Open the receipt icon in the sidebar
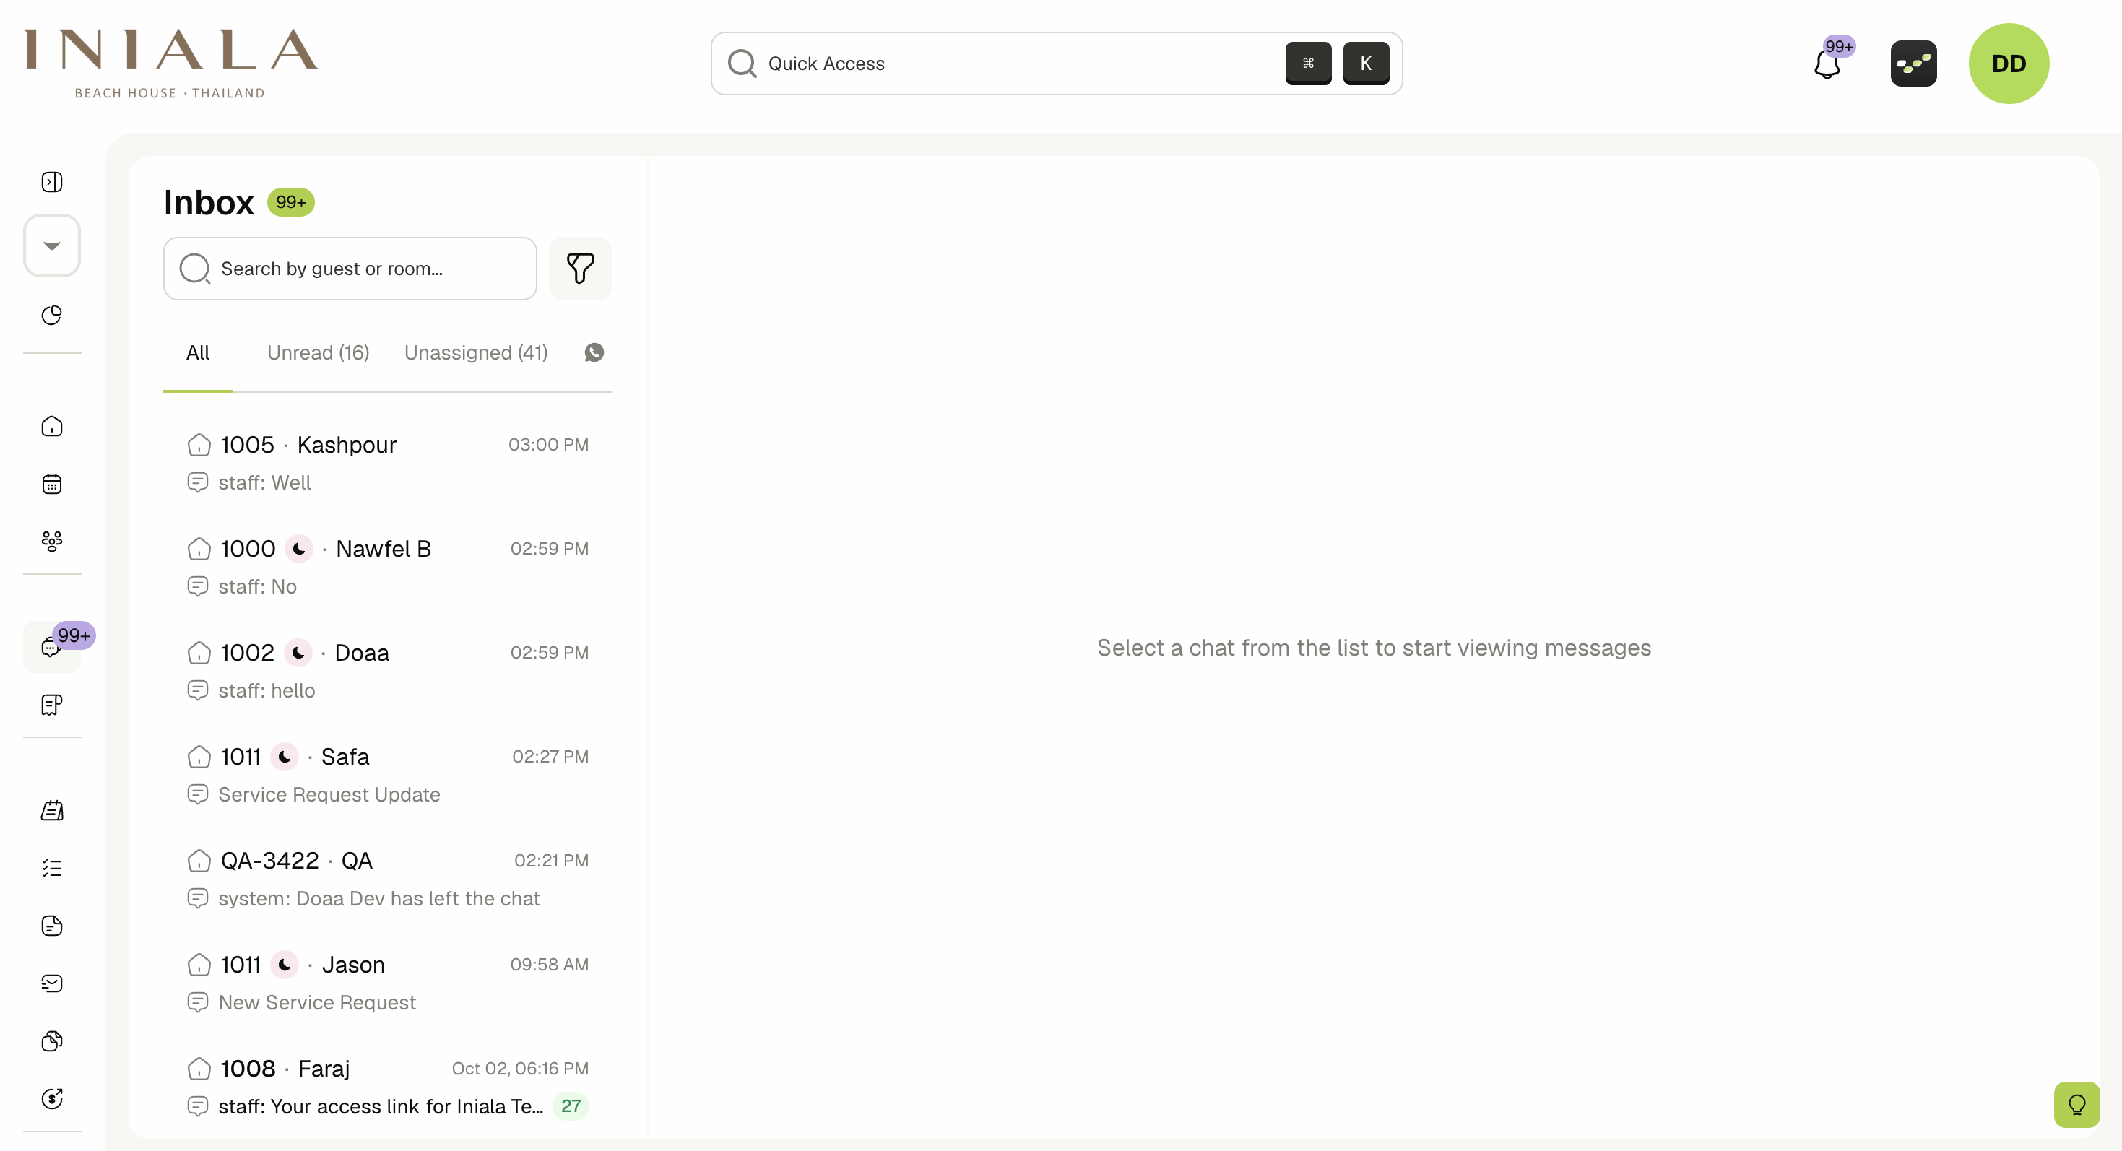2122x1151 pixels. (x=52, y=705)
